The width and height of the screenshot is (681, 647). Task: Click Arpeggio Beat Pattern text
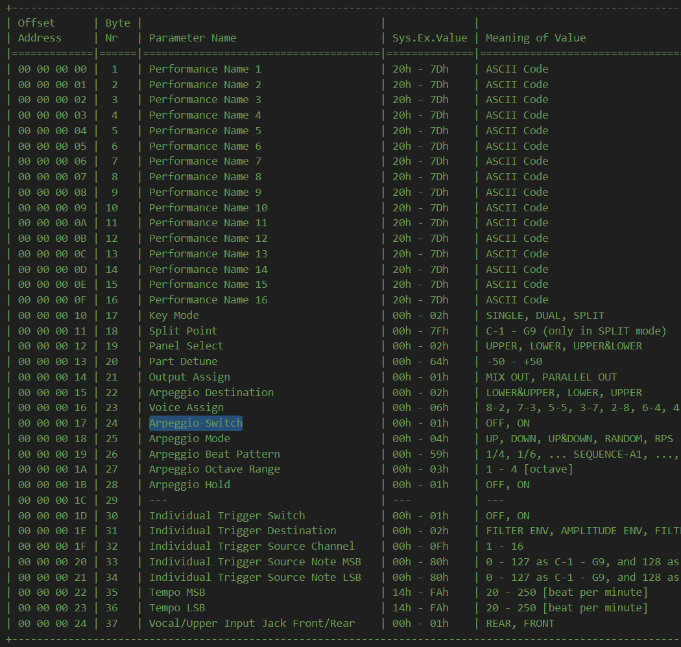click(214, 454)
